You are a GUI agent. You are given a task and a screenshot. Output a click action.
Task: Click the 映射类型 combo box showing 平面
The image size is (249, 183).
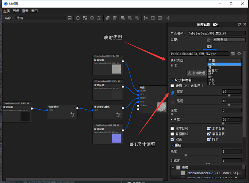click(x=224, y=60)
